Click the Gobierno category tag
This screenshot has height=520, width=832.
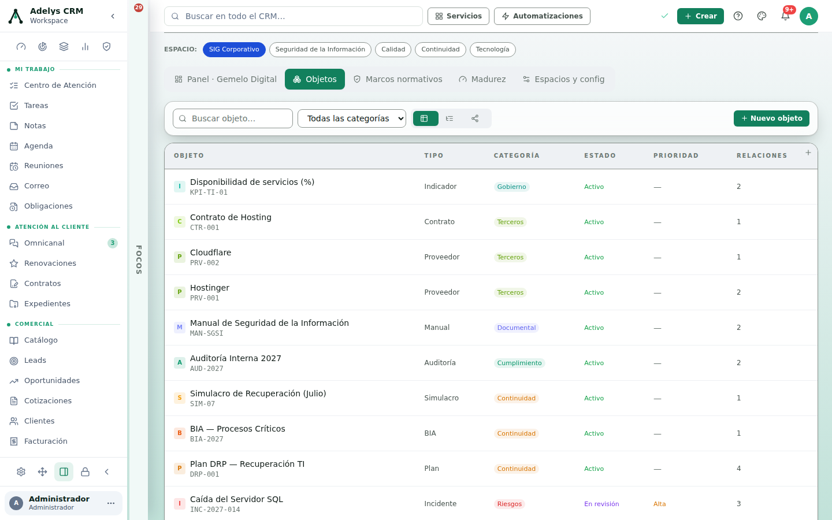point(512,187)
